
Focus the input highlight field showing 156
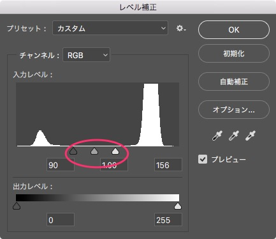tap(168, 165)
